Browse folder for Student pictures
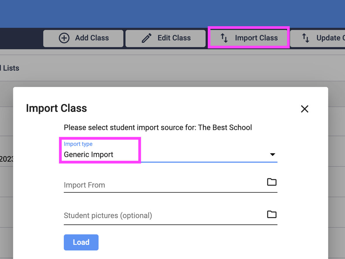 pos(272,214)
